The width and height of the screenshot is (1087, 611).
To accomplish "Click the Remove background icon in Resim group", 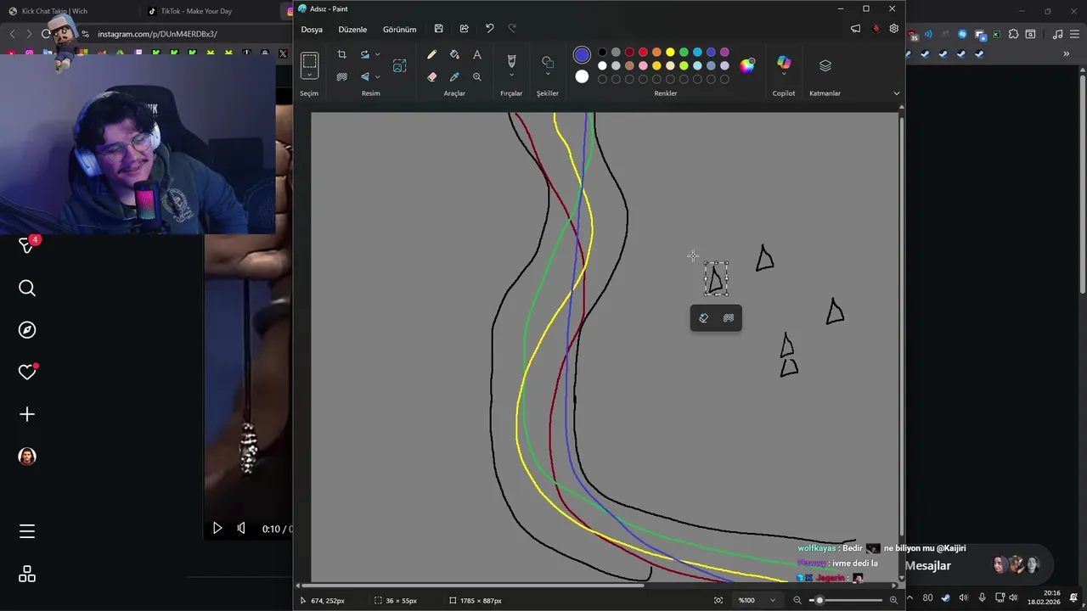I will pos(341,76).
